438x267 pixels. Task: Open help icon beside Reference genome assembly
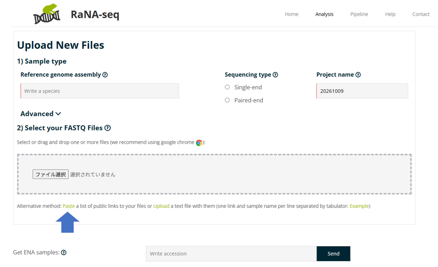tap(105, 75)
